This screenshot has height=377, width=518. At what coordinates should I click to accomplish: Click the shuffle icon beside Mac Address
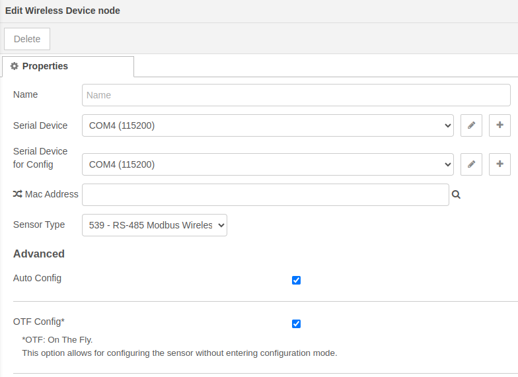[x=17, y=194]
